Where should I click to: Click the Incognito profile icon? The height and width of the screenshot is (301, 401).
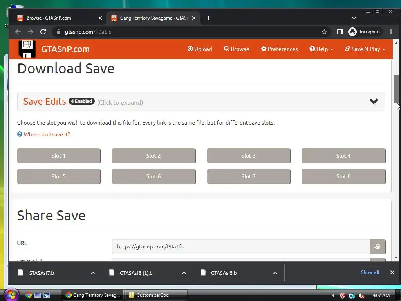click(352, 32)
